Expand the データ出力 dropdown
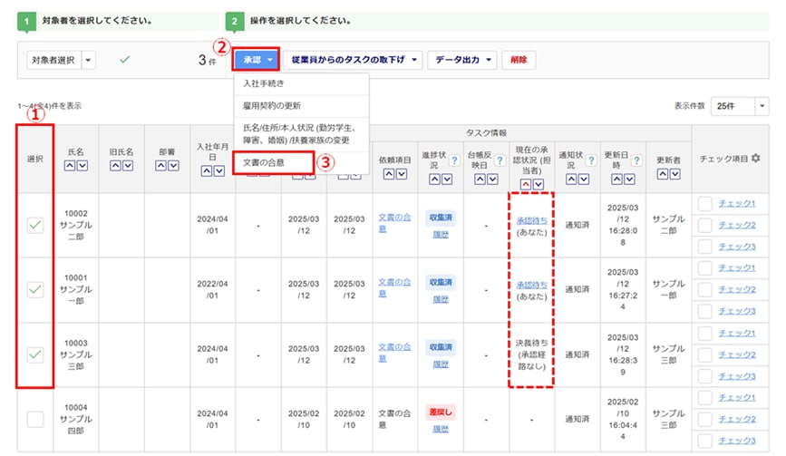 [461, 60]
